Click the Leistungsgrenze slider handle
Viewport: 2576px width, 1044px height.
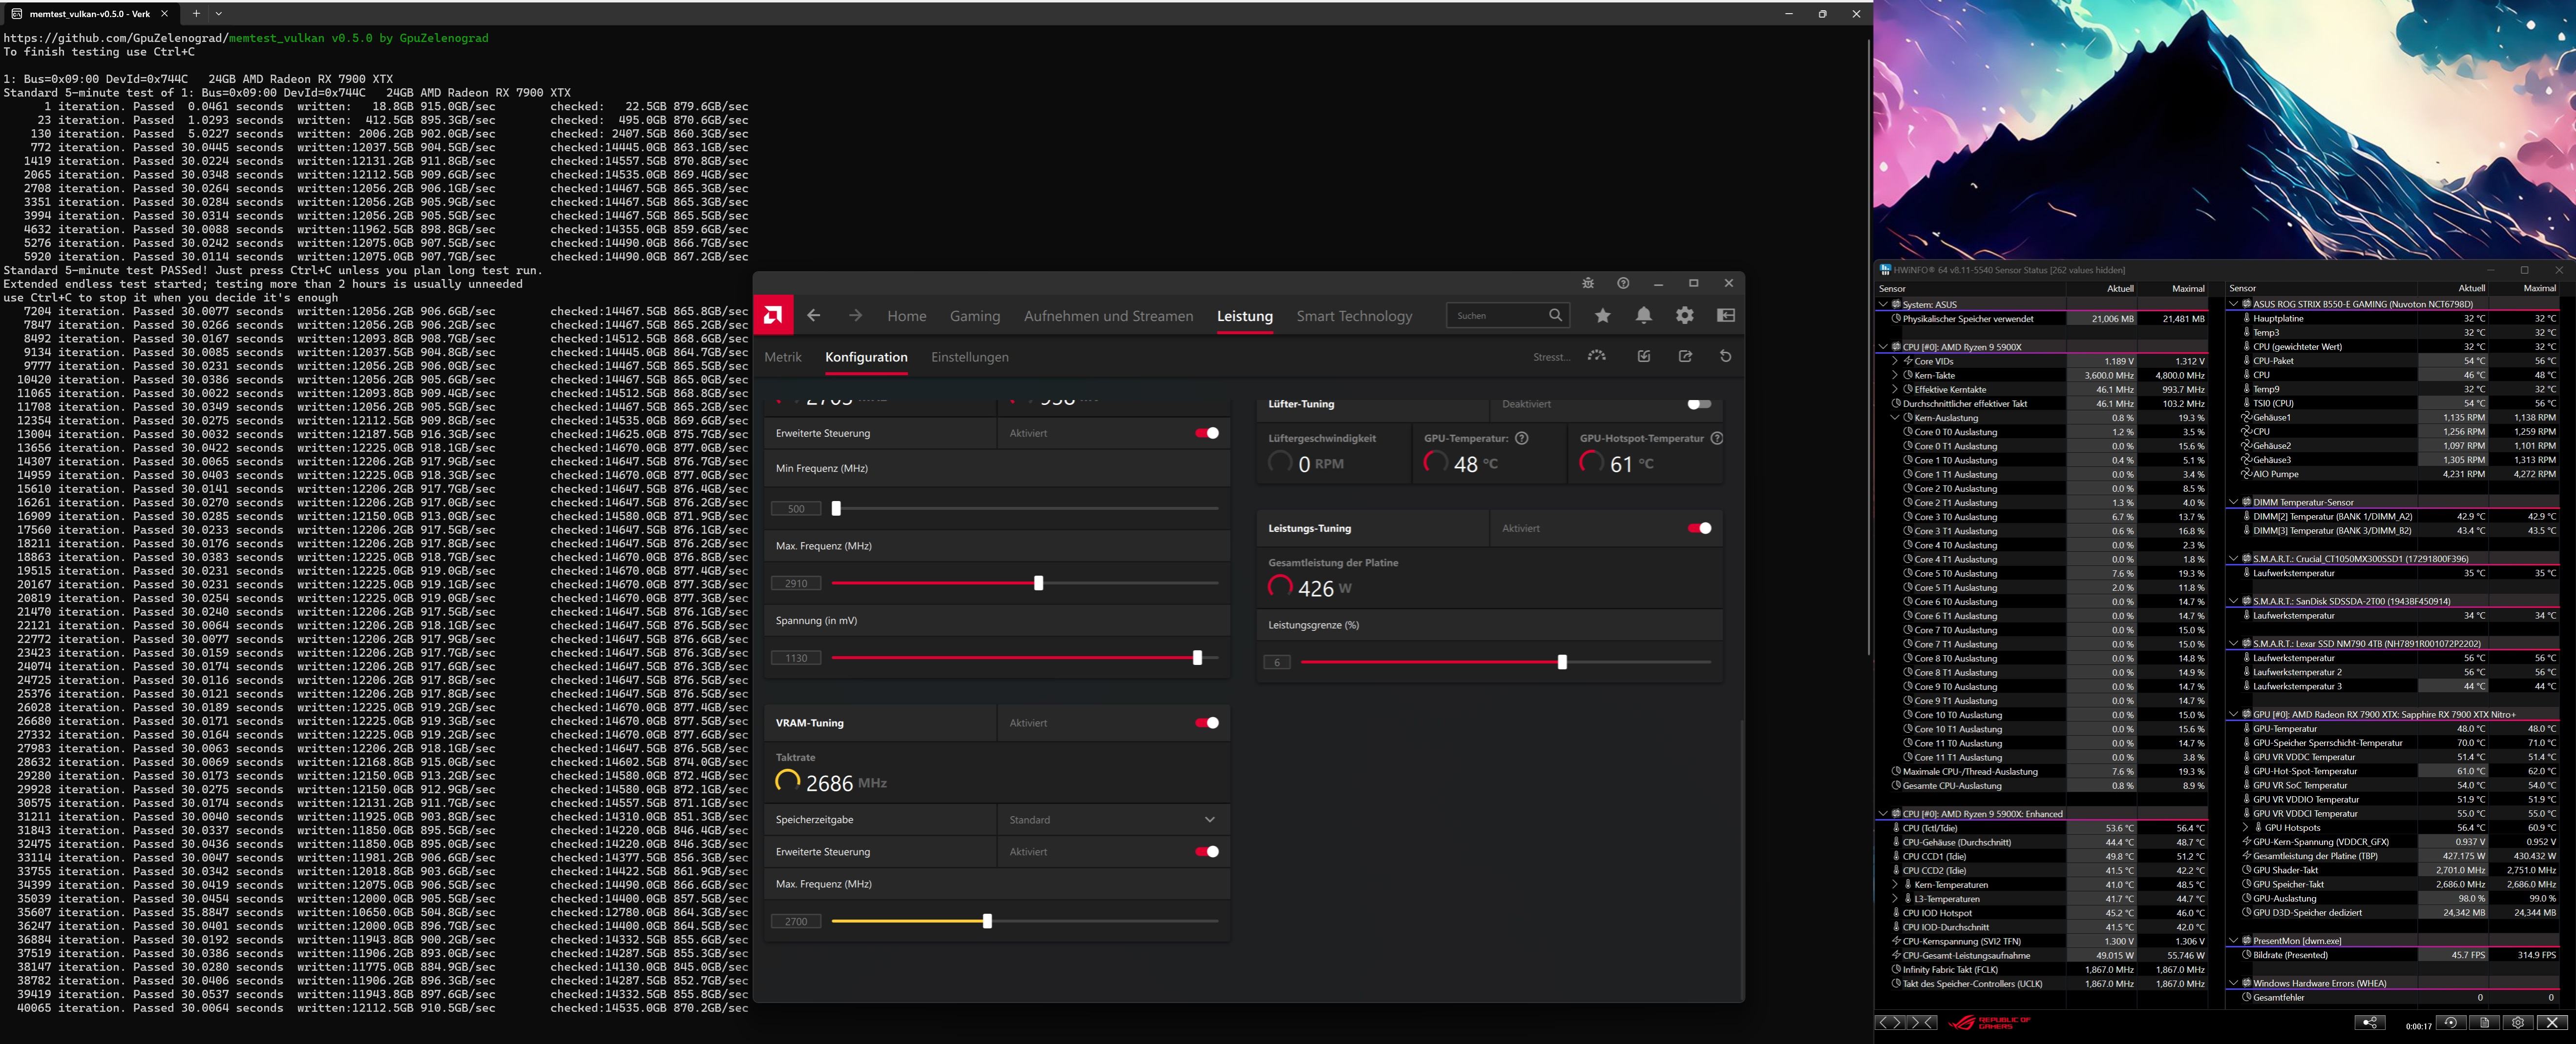point(1562,663)
